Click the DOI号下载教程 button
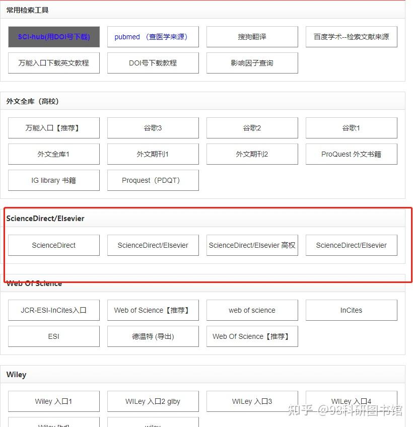The height and width of the screenshot is (427, 413). pos(153,63)
